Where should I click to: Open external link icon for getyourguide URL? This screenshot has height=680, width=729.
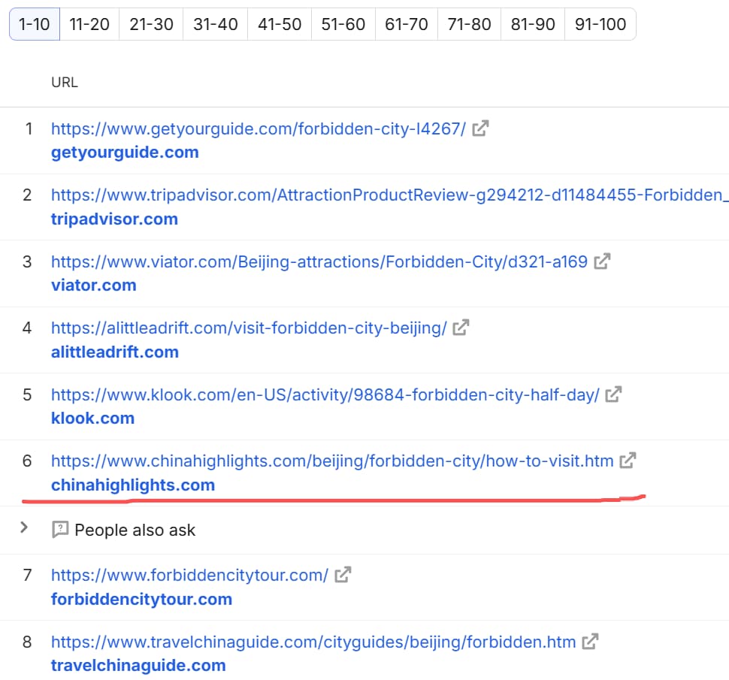[480, 128]
